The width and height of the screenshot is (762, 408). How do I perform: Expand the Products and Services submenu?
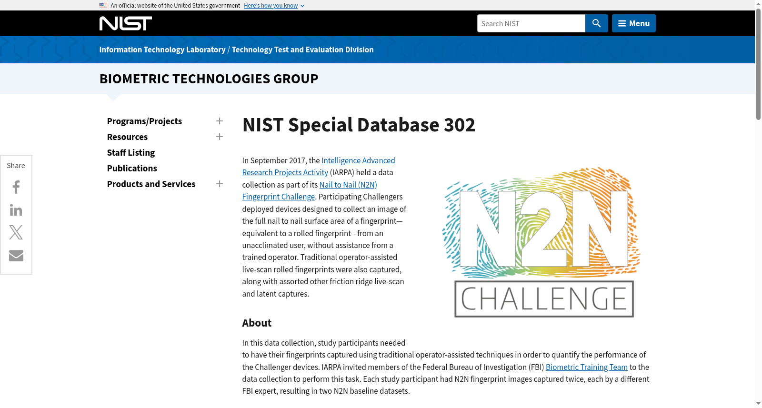pos(220,184)
